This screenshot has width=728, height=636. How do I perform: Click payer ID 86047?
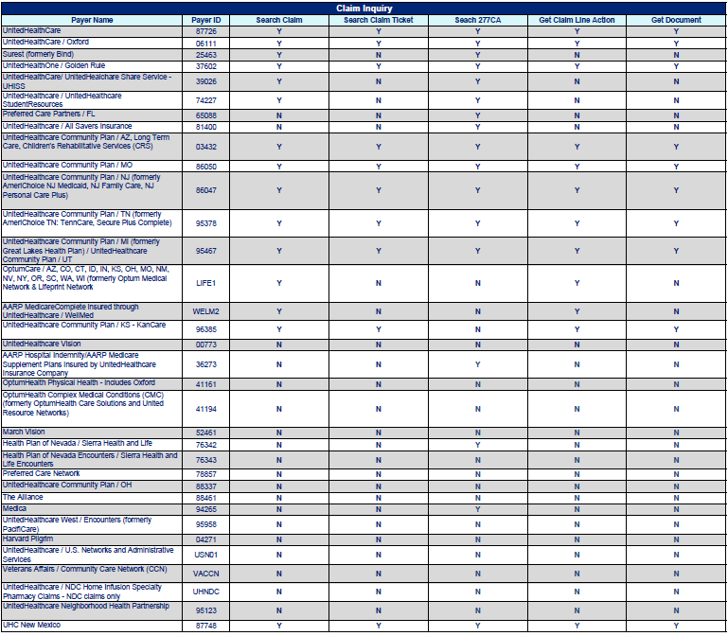(x=206, y=190)
